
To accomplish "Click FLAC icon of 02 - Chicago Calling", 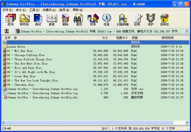I will 5,55.
